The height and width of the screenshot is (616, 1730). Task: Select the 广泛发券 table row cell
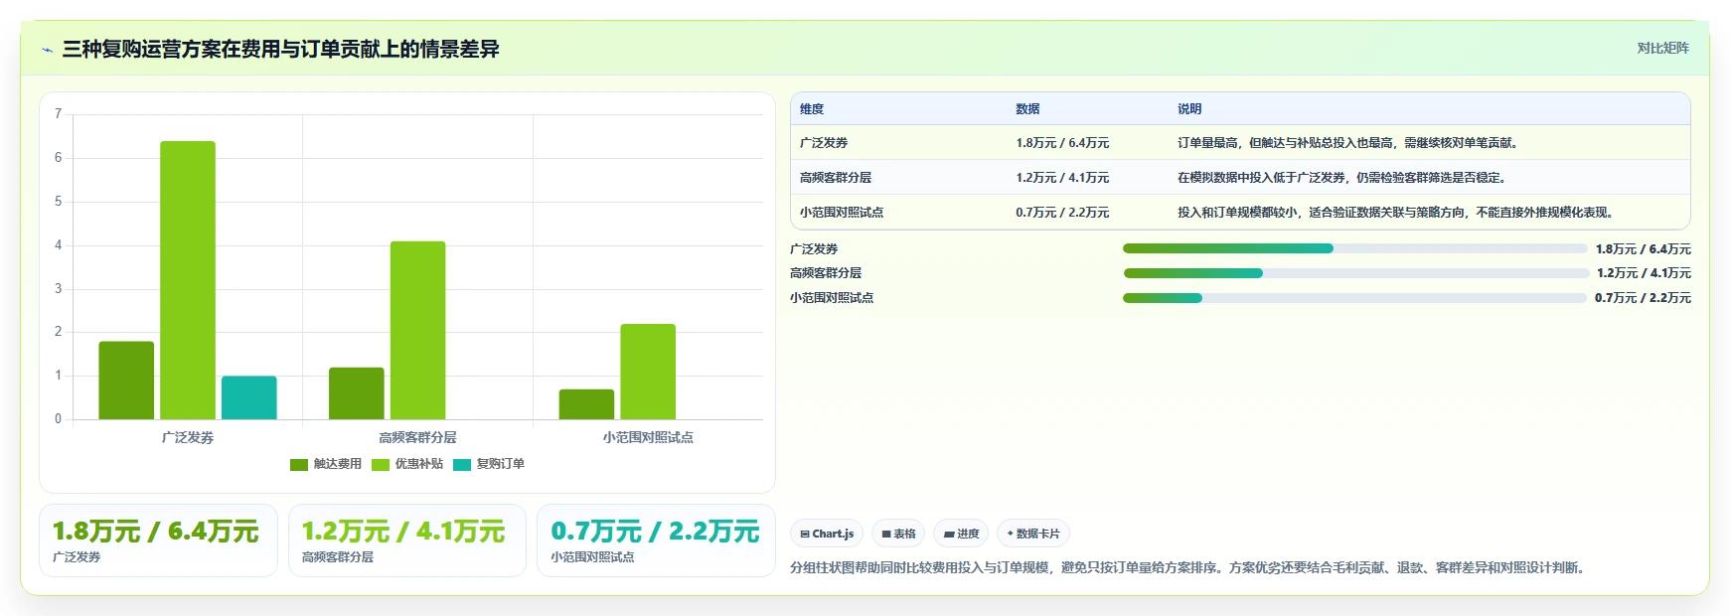coord(824,143)
